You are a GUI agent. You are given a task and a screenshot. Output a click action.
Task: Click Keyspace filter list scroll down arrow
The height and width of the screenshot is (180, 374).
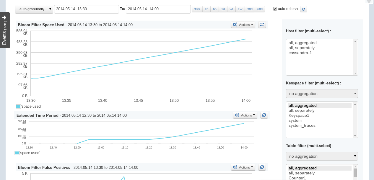(x=355, y=136)
